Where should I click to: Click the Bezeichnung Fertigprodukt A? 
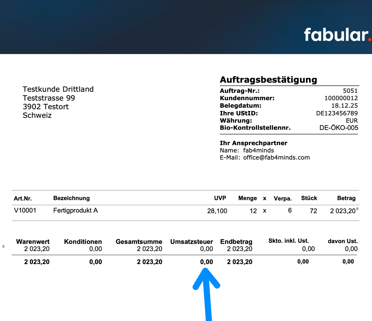coord(76,210)
